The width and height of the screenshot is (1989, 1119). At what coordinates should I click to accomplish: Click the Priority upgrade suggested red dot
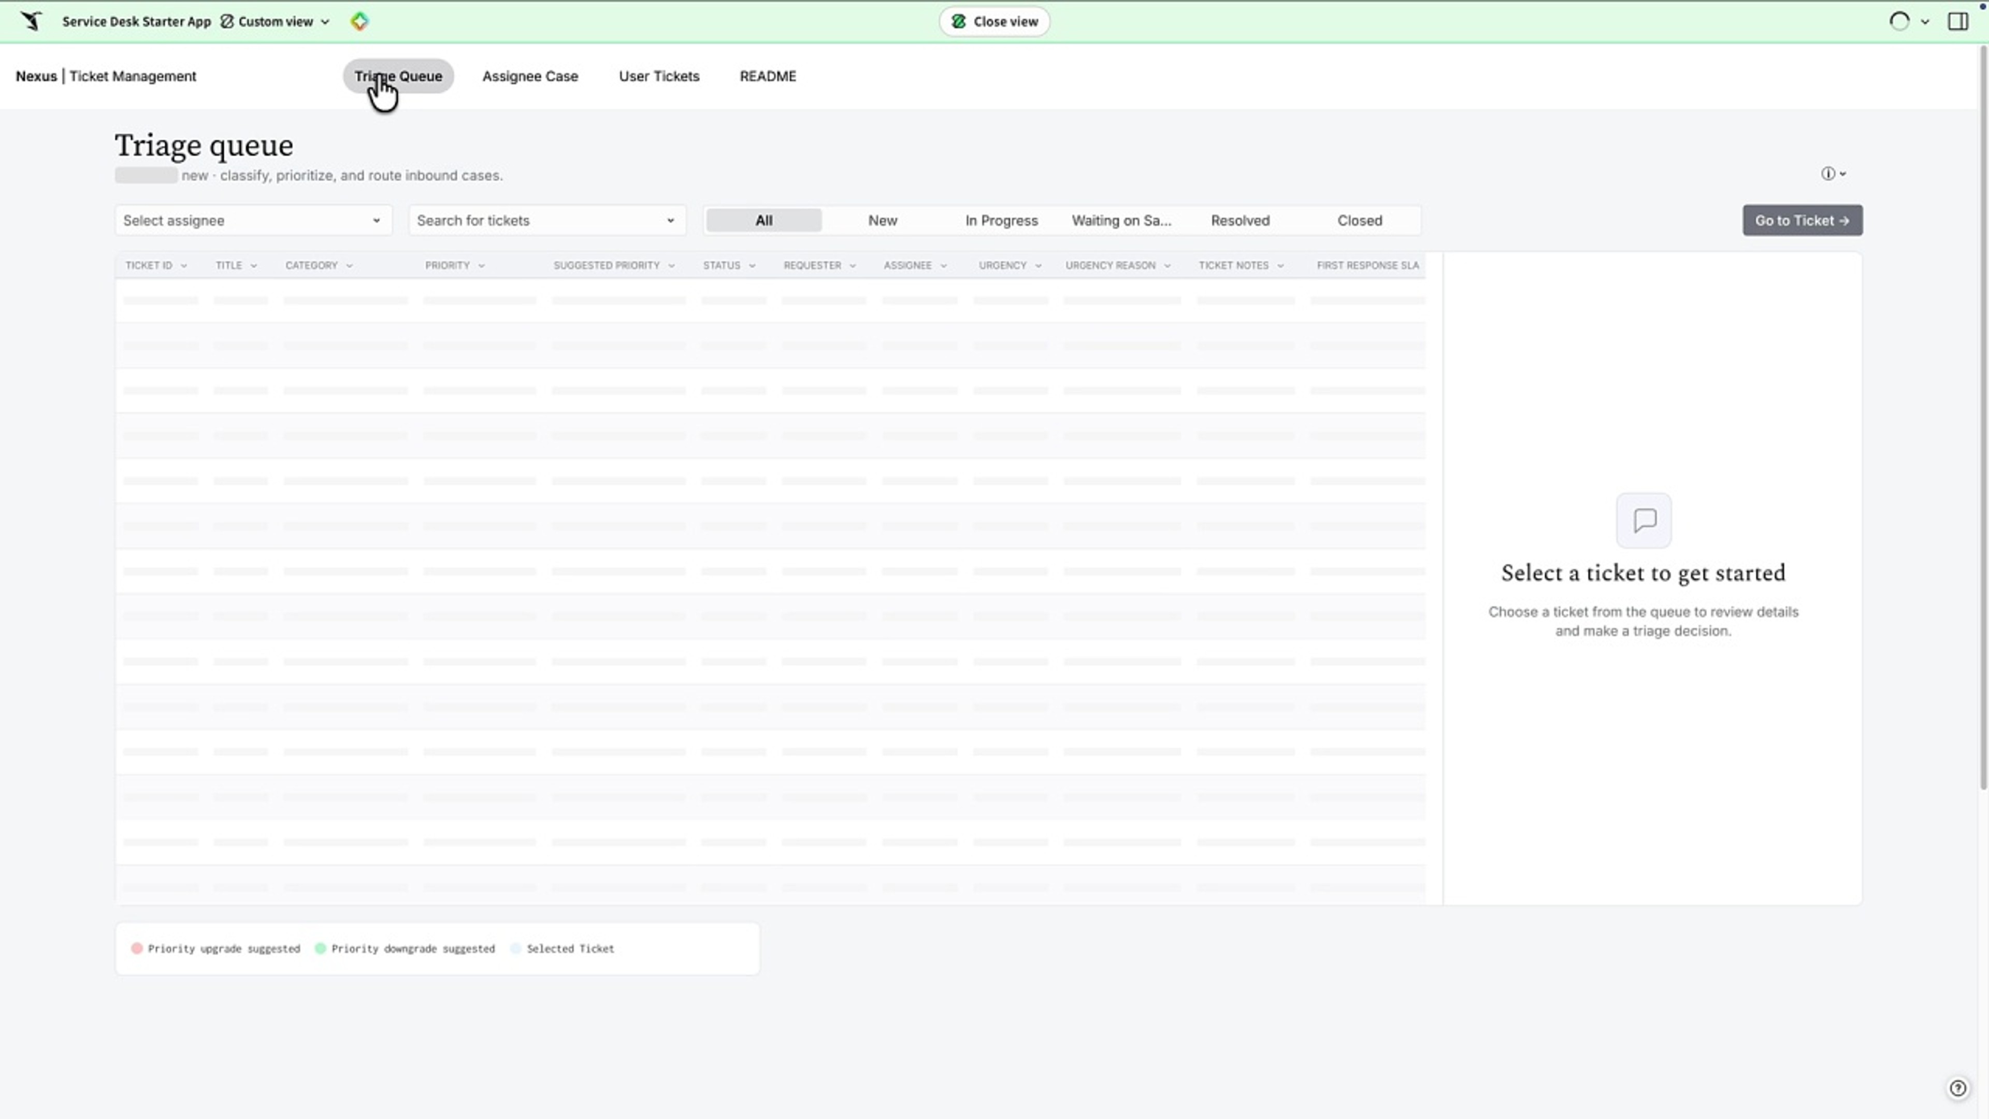tap(137, 949)
